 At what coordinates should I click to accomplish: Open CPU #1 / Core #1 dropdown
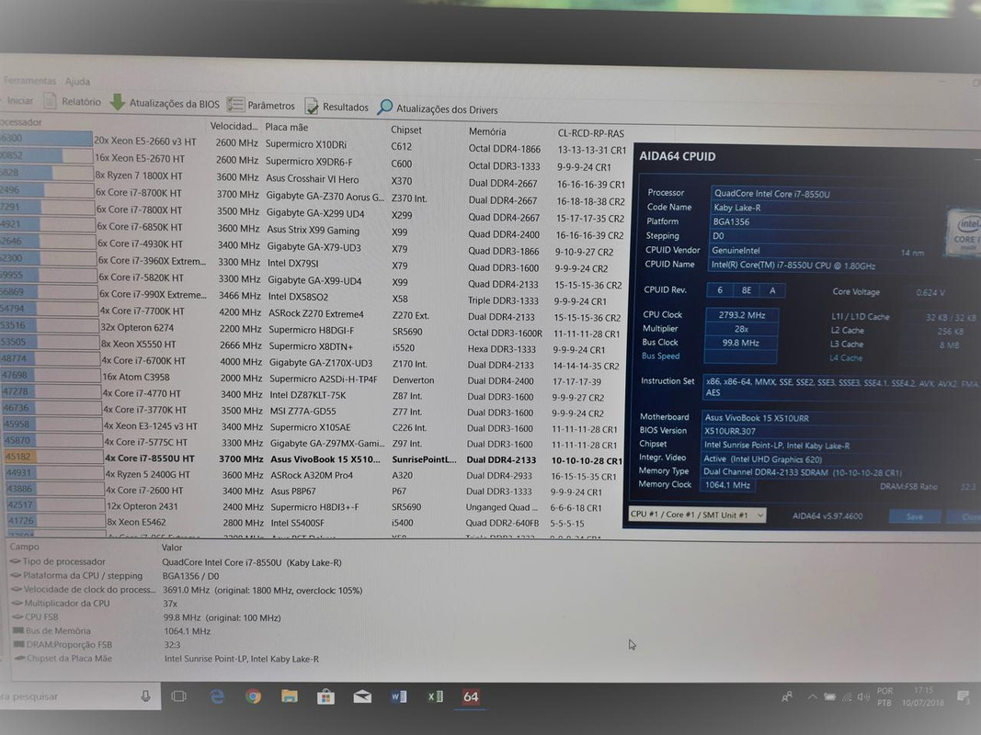[697, 514]
